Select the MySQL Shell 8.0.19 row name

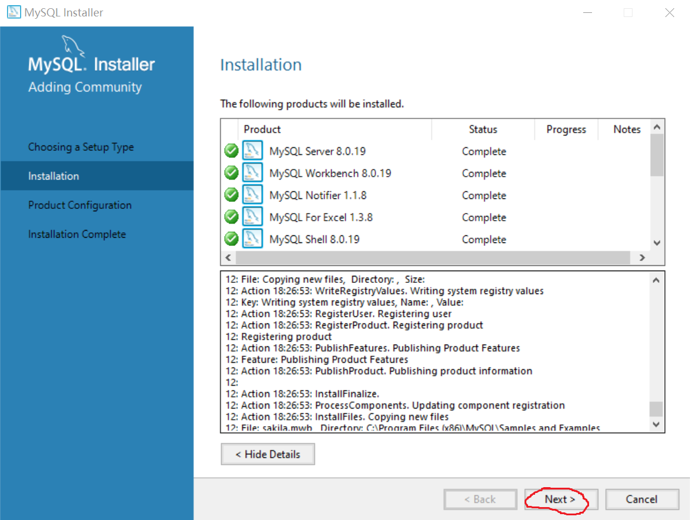tap(314, 239)
